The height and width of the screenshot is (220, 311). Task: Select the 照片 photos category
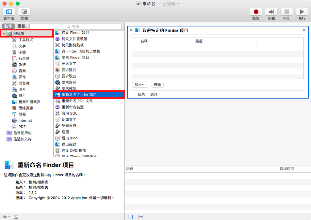pyautogui.click(x=22, y=89)
